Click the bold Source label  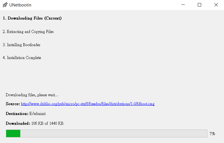click(13, 104)
